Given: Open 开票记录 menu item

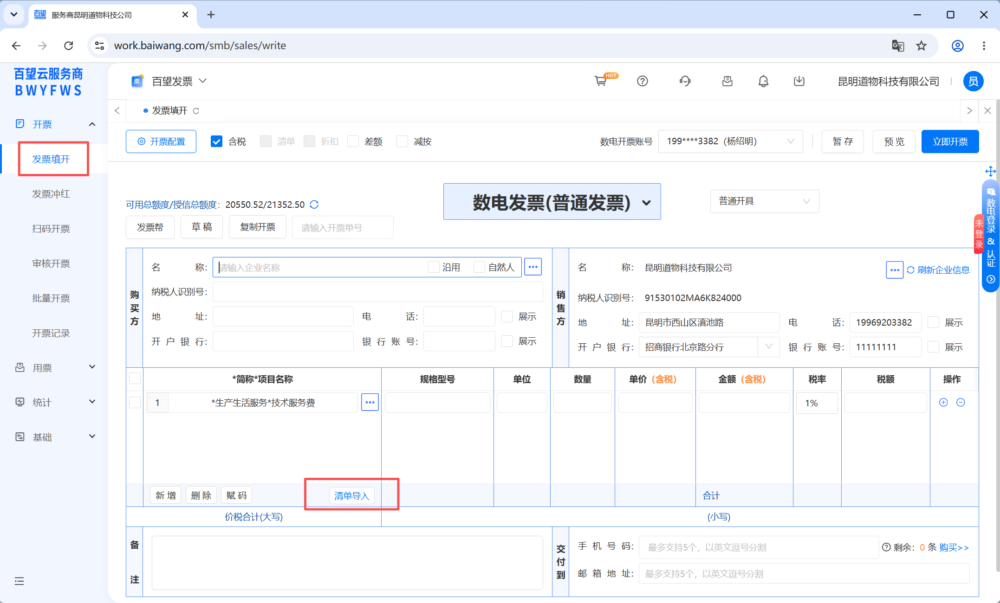Looking at the screenshot, I should (x=51, y=333).
